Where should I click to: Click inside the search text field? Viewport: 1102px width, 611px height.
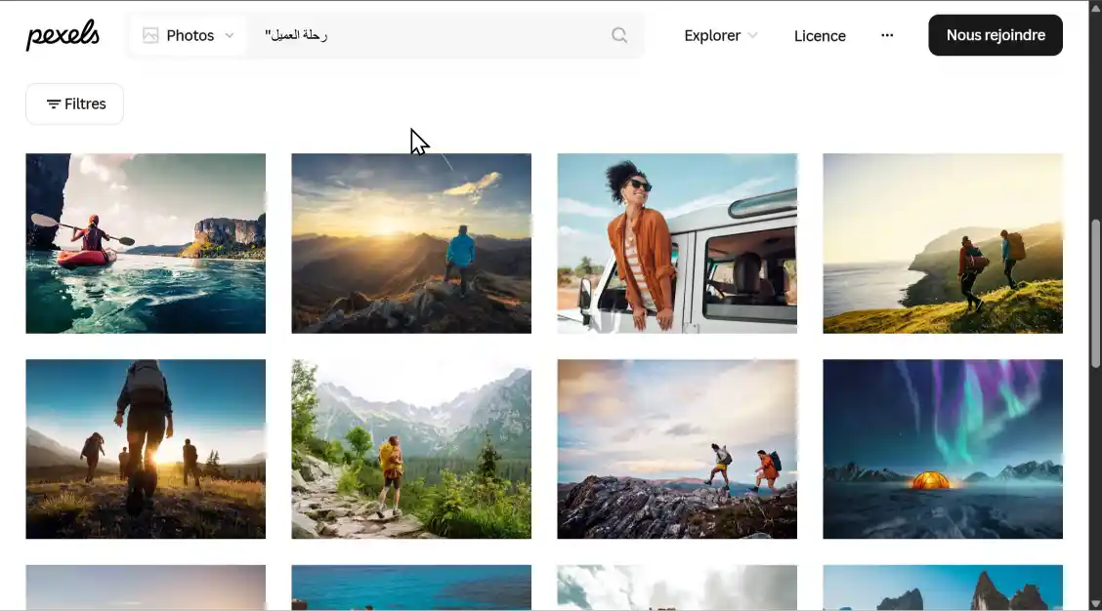430,35
